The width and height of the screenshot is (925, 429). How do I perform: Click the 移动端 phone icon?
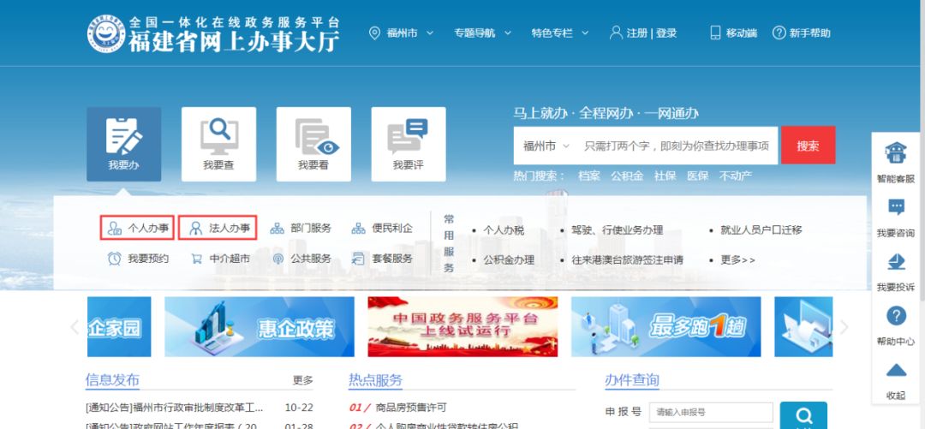coord(715,33)
